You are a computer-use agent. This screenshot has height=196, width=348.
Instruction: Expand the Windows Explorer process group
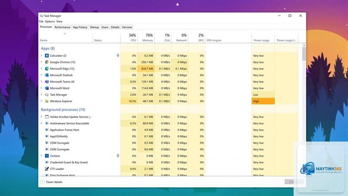(41, 101)
